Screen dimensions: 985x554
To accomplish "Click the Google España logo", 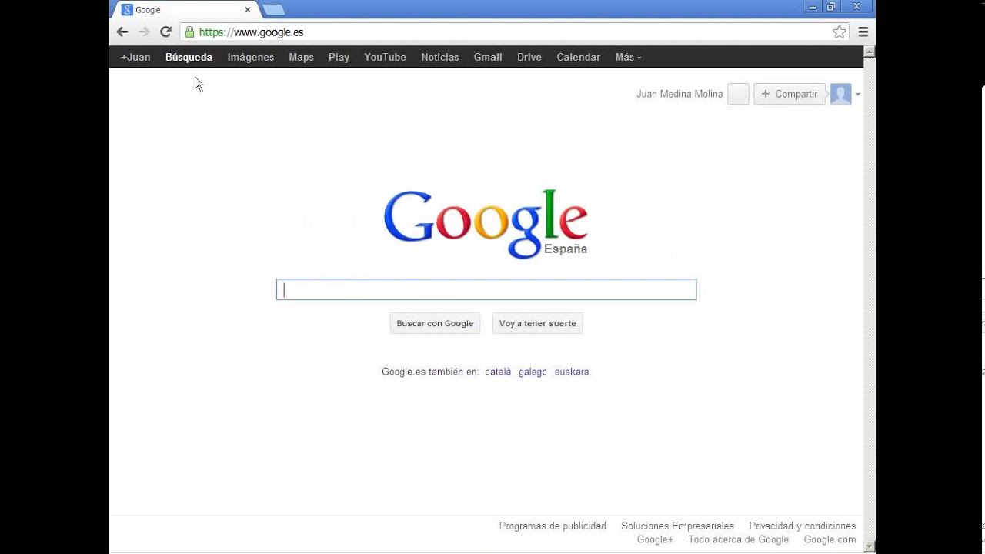I will click(x=486, y=224).
